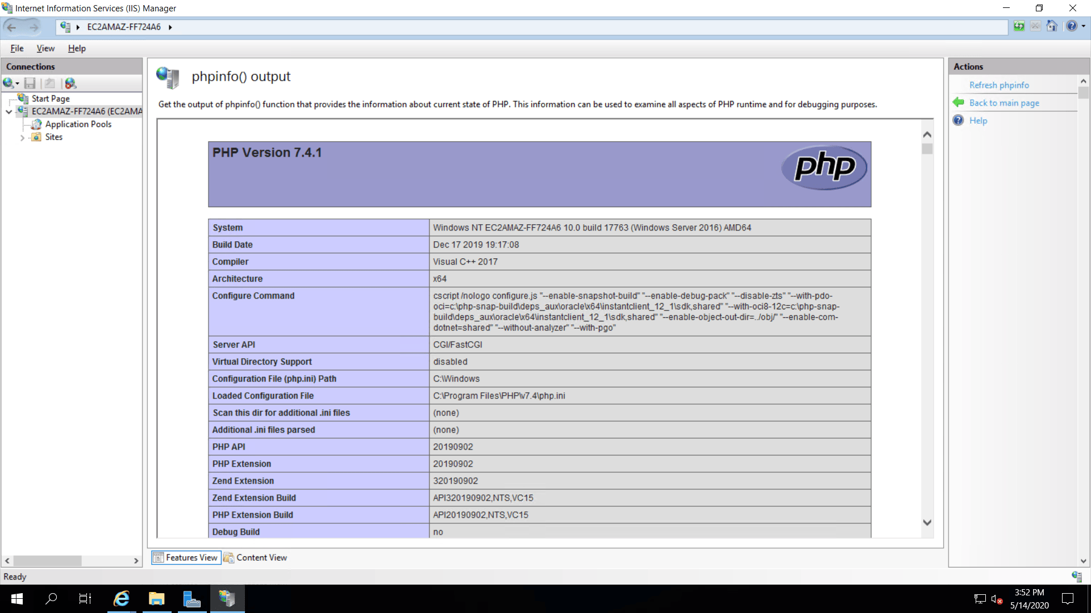Click the muted volume tray icon
This screenshot has height=613, width=1091.
997,599
